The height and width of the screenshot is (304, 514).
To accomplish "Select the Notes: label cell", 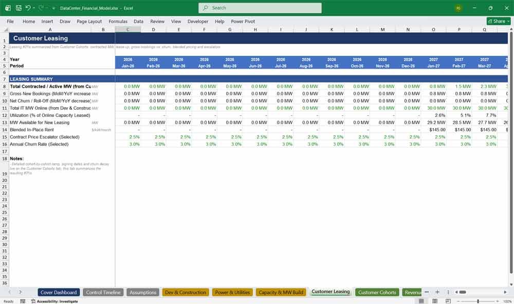I will [17, 158].
